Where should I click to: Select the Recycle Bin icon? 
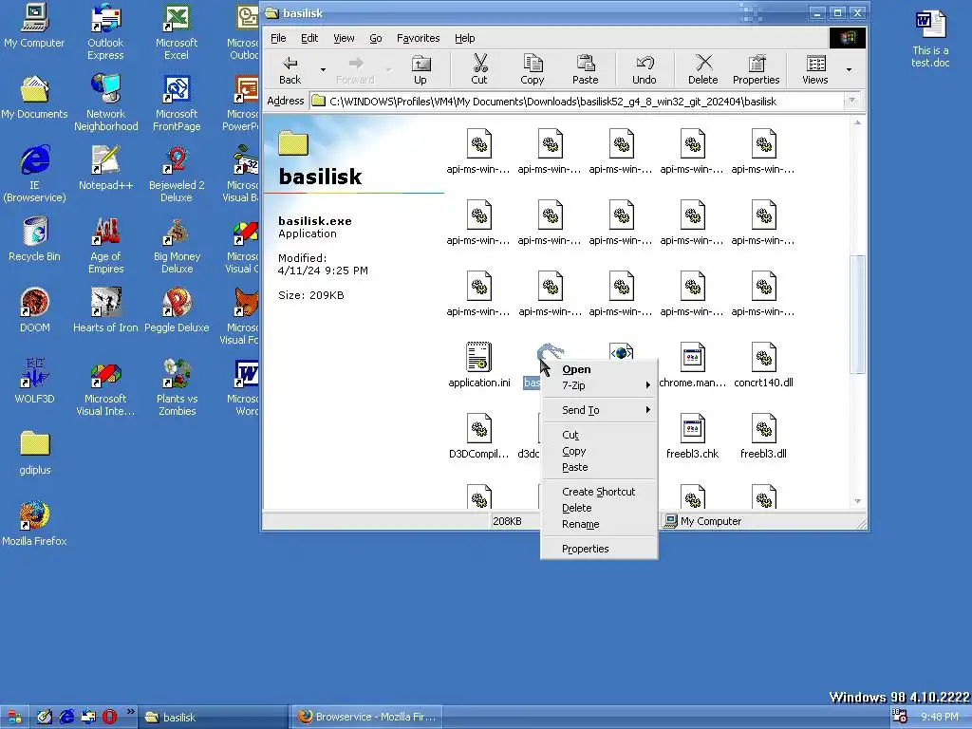point(34,240)
